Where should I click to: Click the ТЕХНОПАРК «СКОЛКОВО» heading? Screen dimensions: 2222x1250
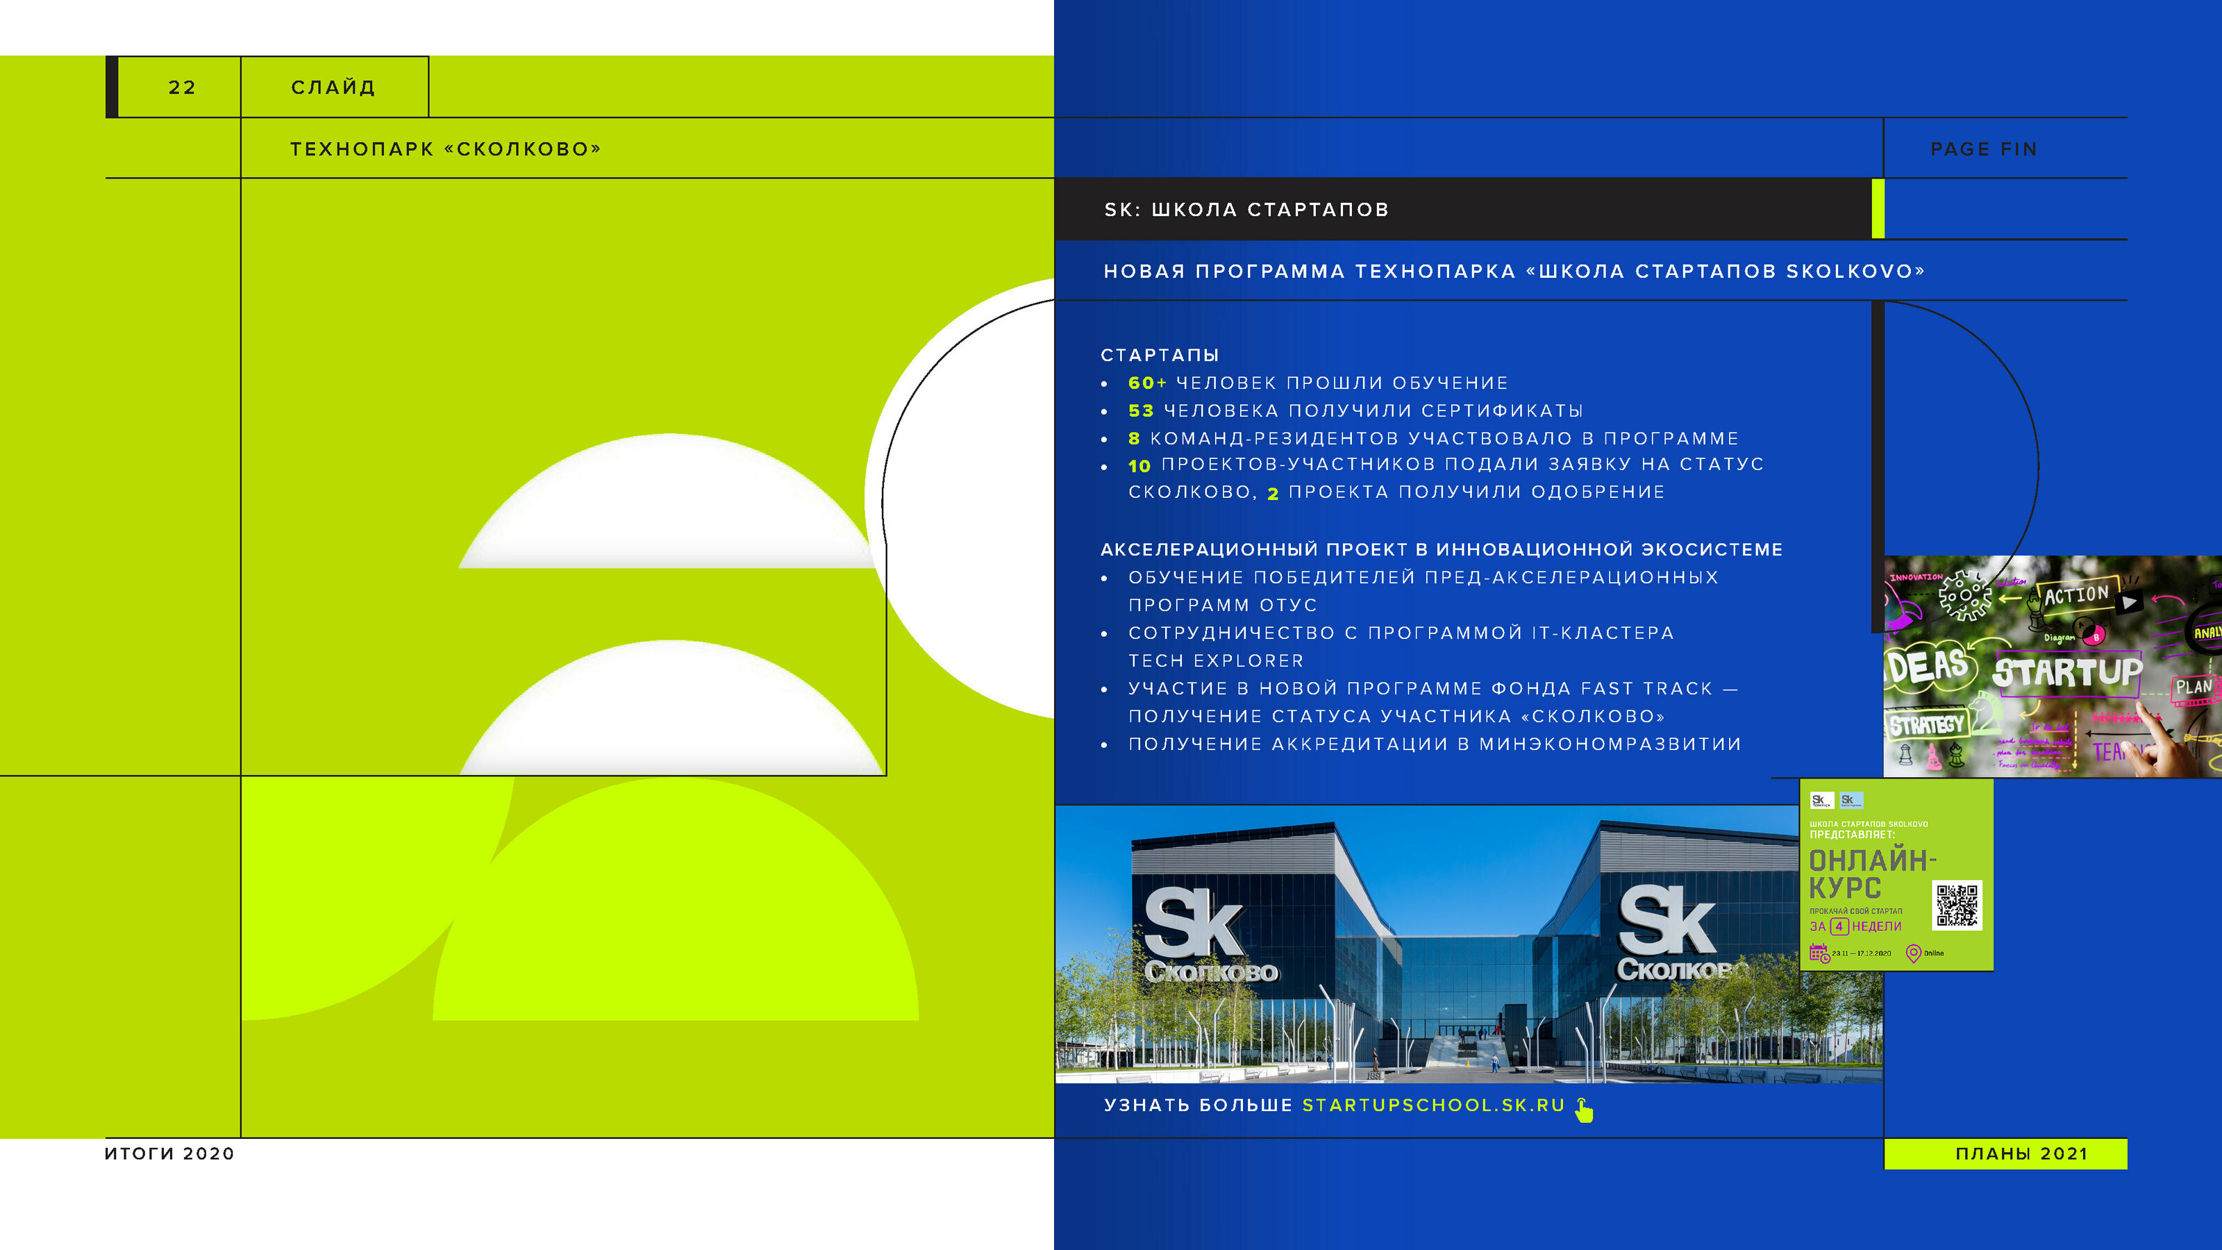445,149
